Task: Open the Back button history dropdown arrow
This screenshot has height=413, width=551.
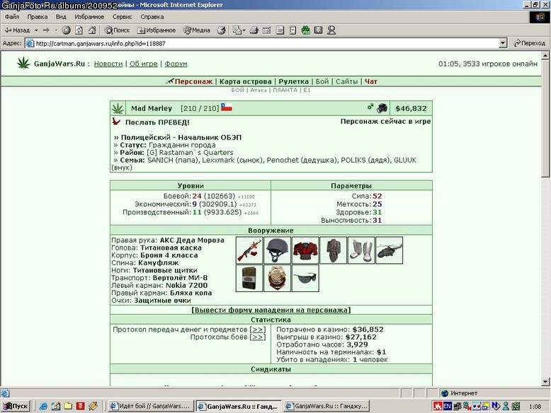Action: (36, 30)
